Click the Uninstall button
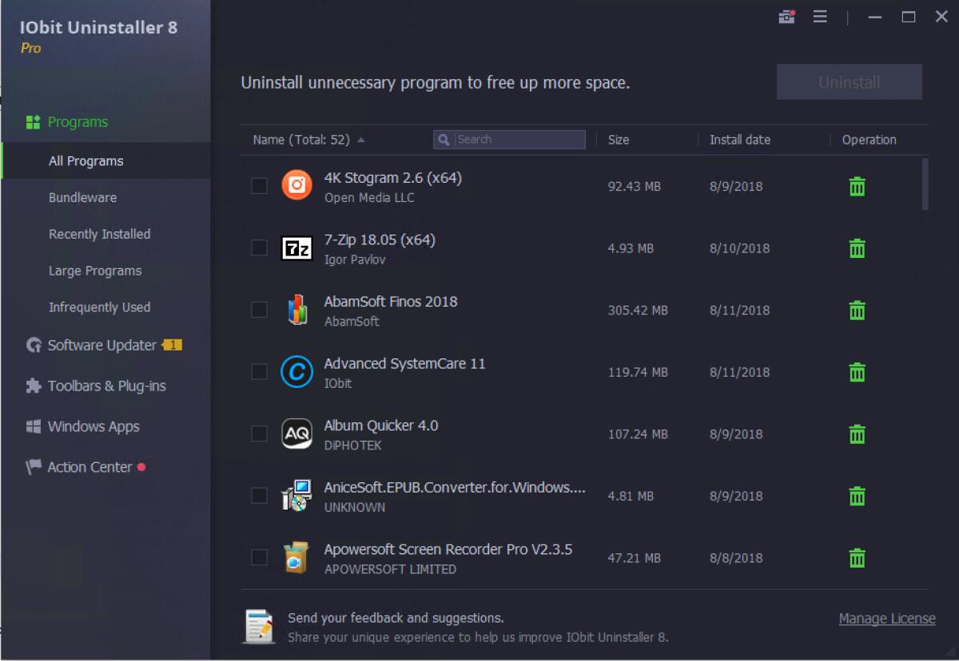 [850, 81]
